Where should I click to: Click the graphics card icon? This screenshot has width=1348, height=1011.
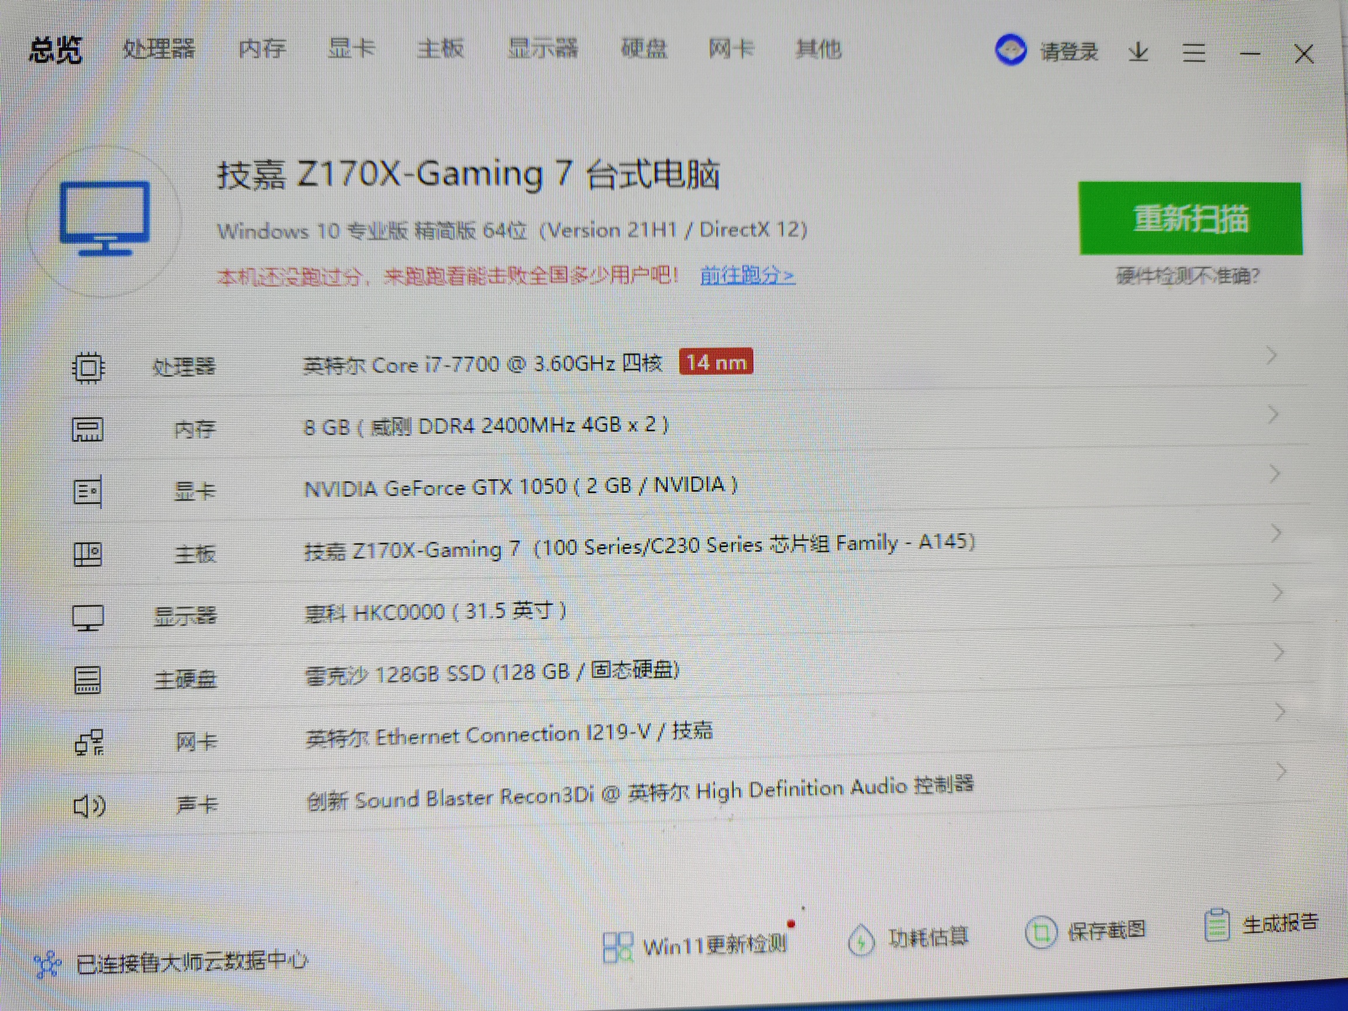[88, 491]
